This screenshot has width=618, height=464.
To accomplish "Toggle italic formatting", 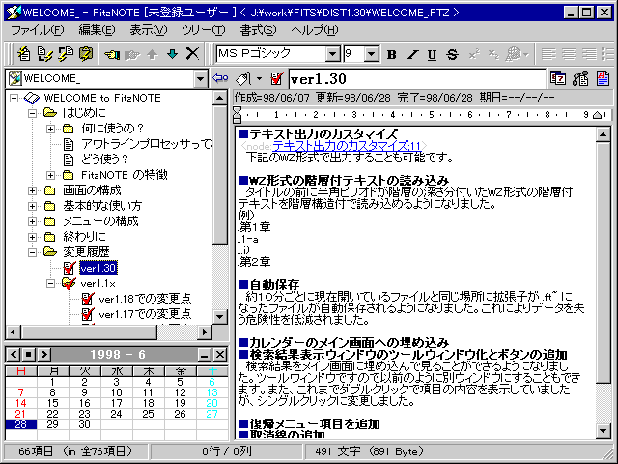I will [412, 54].
